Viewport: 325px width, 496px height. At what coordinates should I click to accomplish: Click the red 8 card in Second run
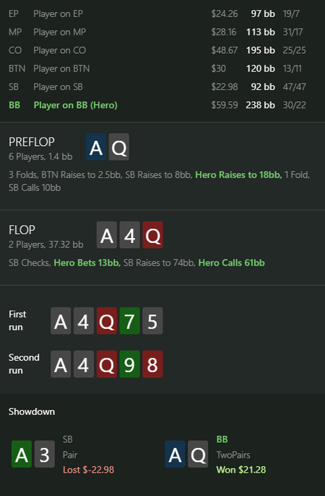153,364
